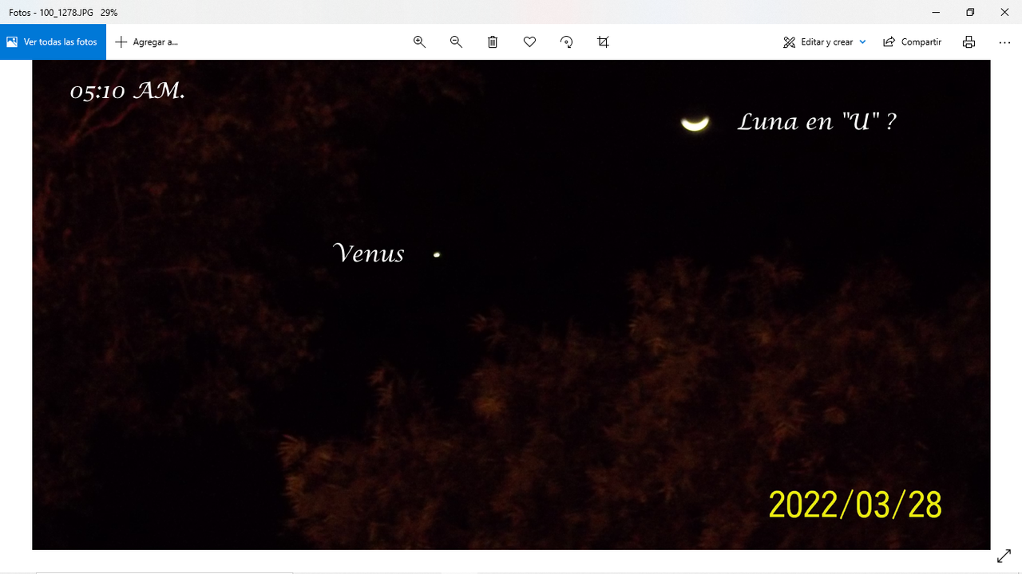Open the crop tool icon
The image size is (1022, 574).
[x=603, y=42]
